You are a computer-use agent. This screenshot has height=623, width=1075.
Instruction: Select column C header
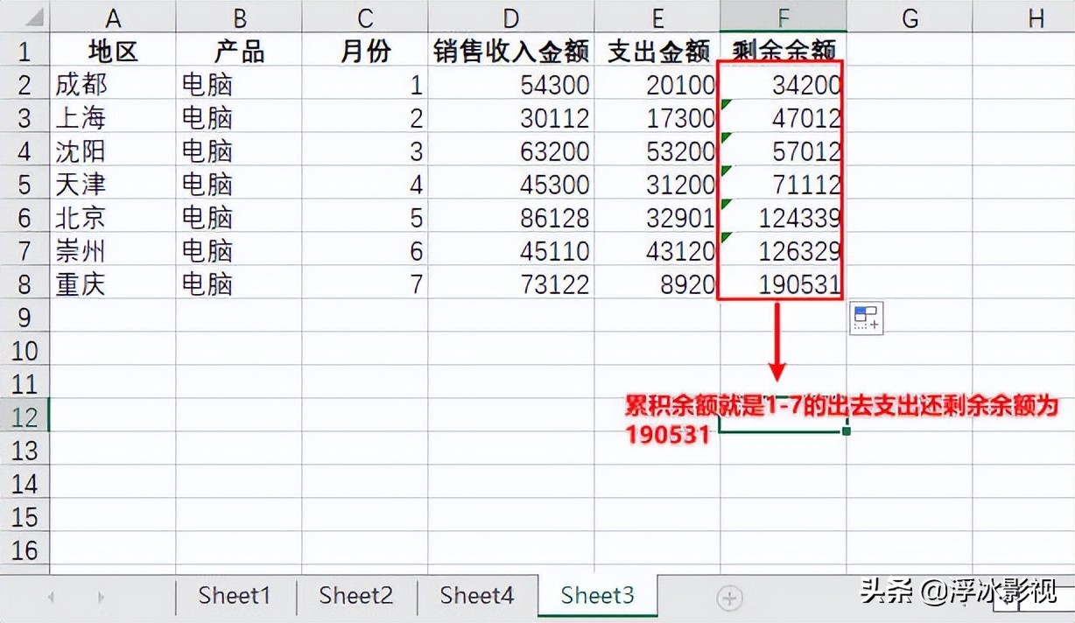[x=365, y=17]
